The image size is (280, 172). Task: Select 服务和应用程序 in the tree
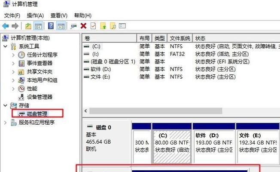37,122
